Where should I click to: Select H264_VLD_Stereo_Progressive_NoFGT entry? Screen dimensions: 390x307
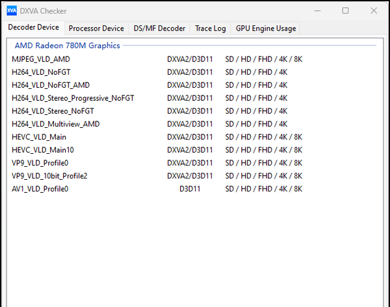73,98
